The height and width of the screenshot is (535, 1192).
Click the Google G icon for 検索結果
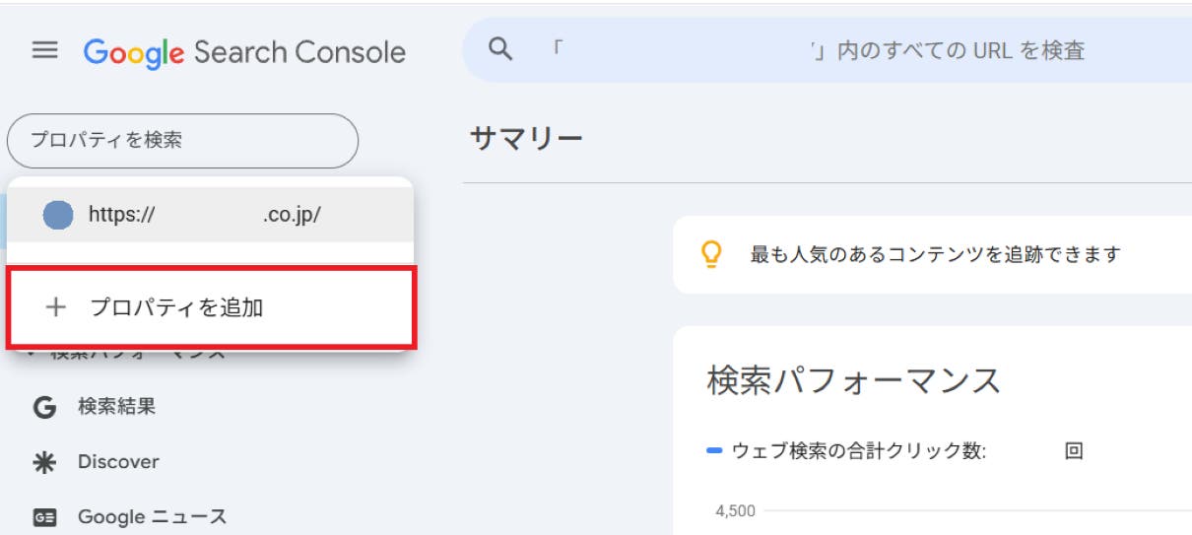pyautogui.click(x=44, y=407)
